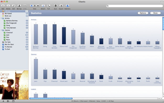Click the Classical genre bar
Viewport: 164px width, 103px height.
(54, 74)
